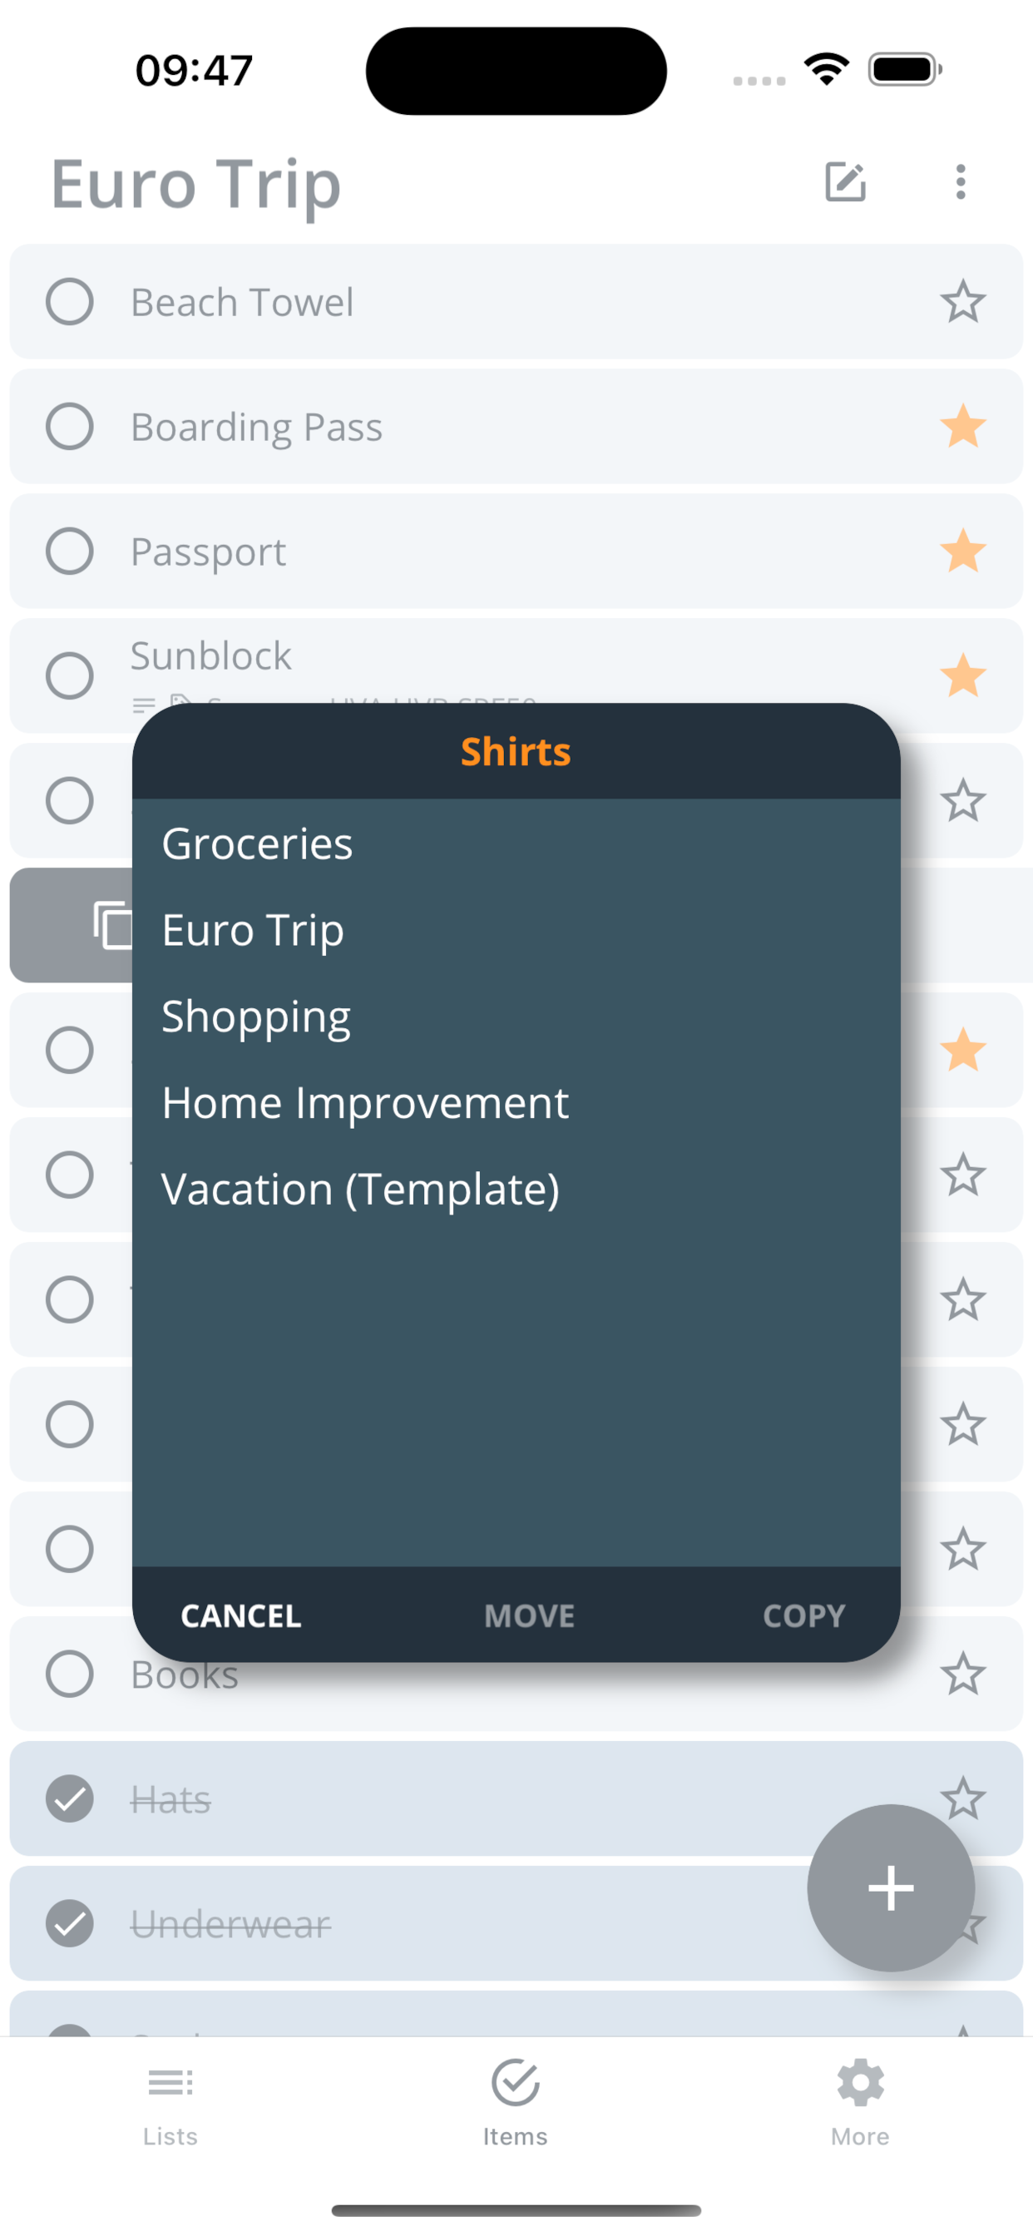Viewport: 1033px width, 2236px height.
Task: Tap the edit list pencil icon
Action: [x=845, y=182]
